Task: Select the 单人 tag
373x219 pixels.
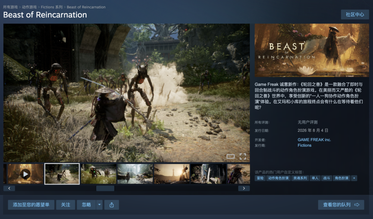Action: coord(315,178)
